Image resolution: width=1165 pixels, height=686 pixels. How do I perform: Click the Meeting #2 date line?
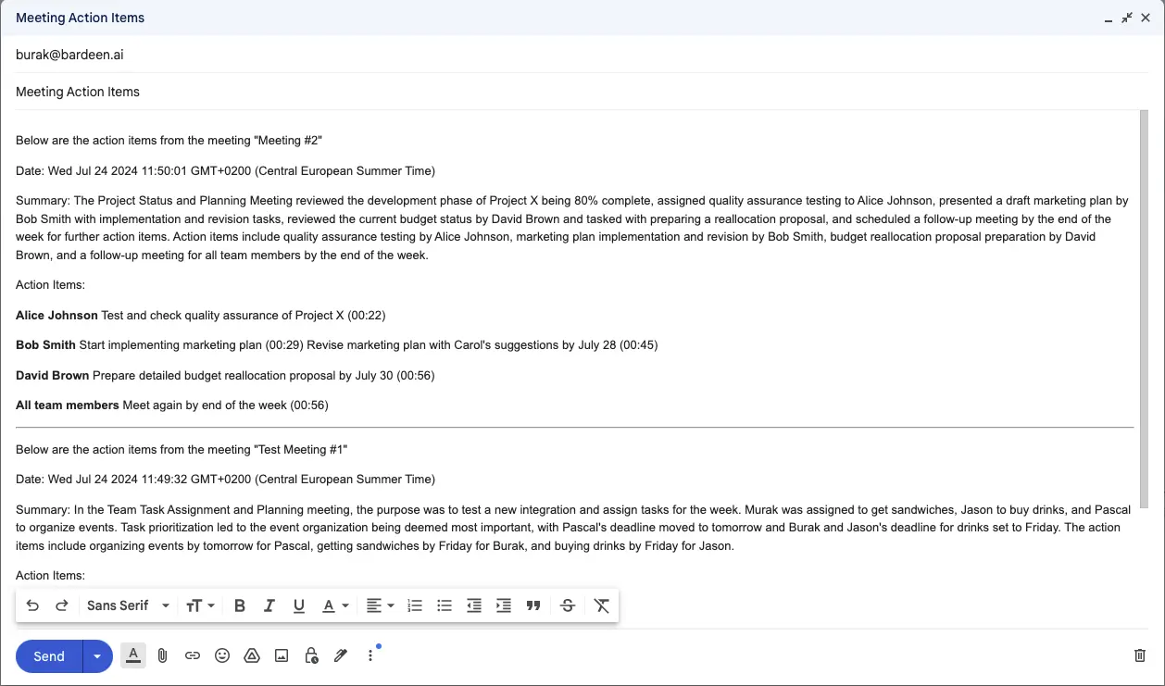coord(225,170)
